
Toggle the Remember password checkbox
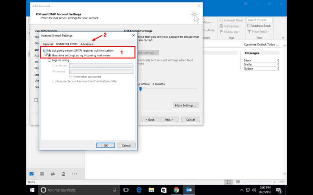tap(71, 77)
